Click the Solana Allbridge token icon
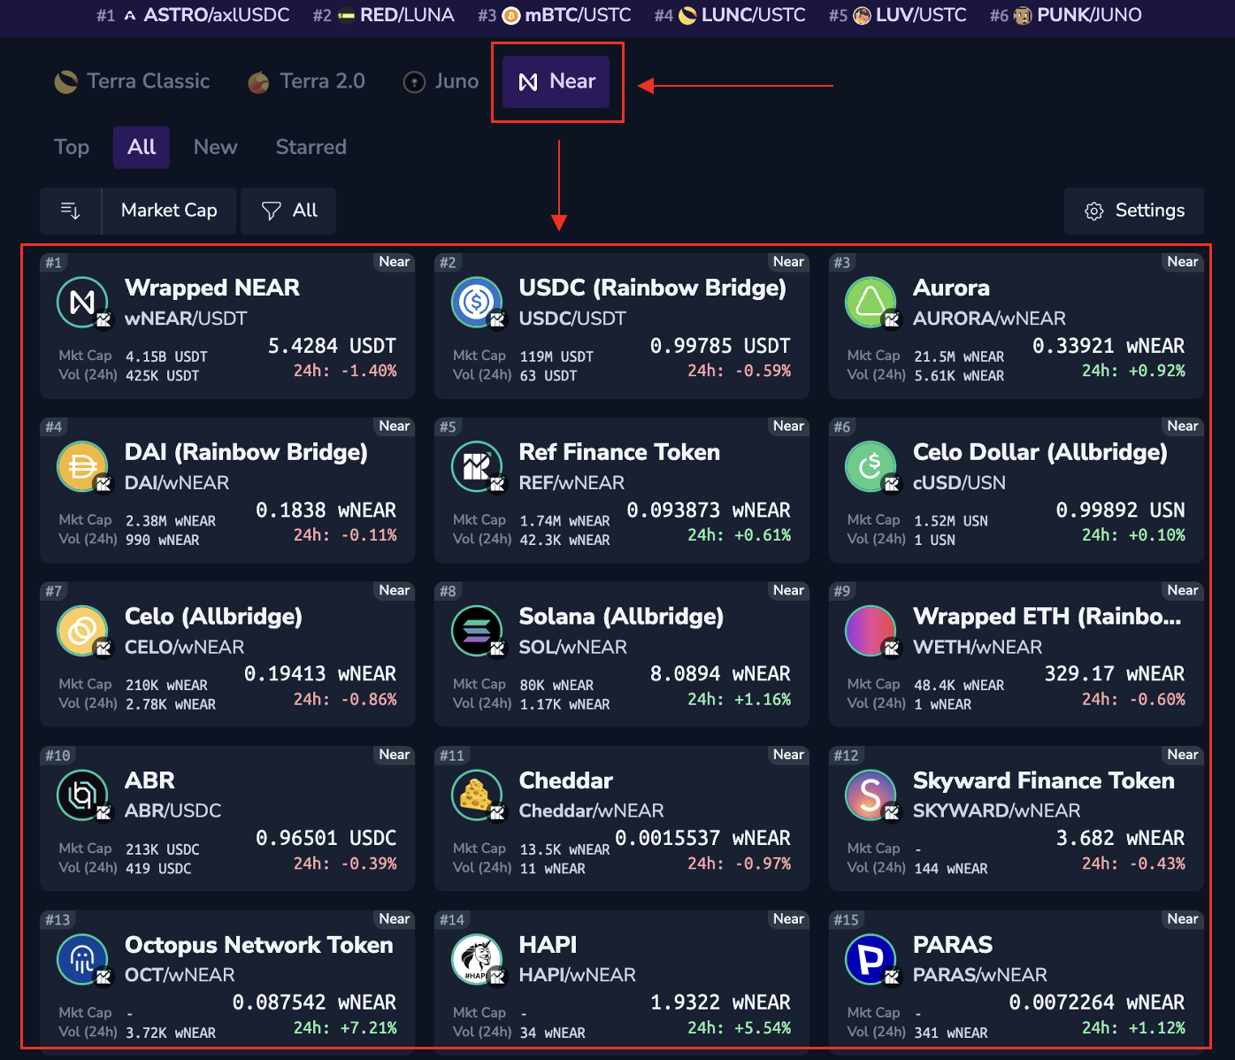Screen dimensions: 1235x1060 pos(477,631)
